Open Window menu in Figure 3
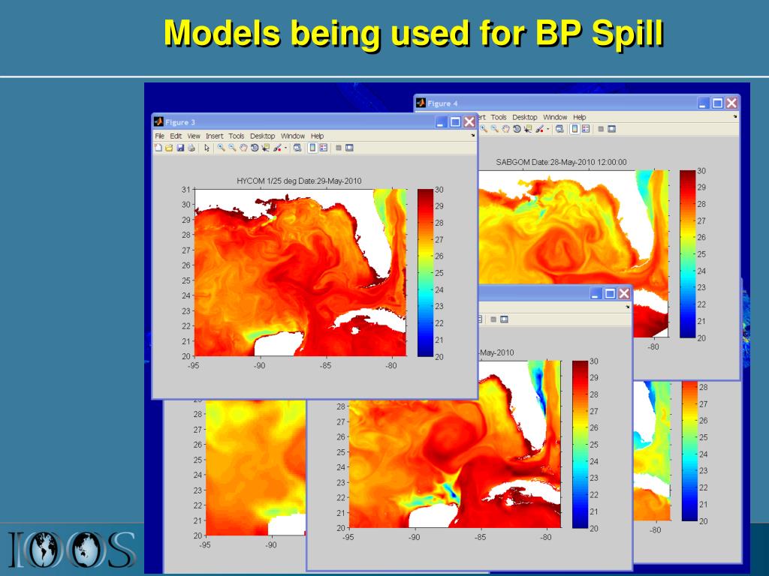 293,136
